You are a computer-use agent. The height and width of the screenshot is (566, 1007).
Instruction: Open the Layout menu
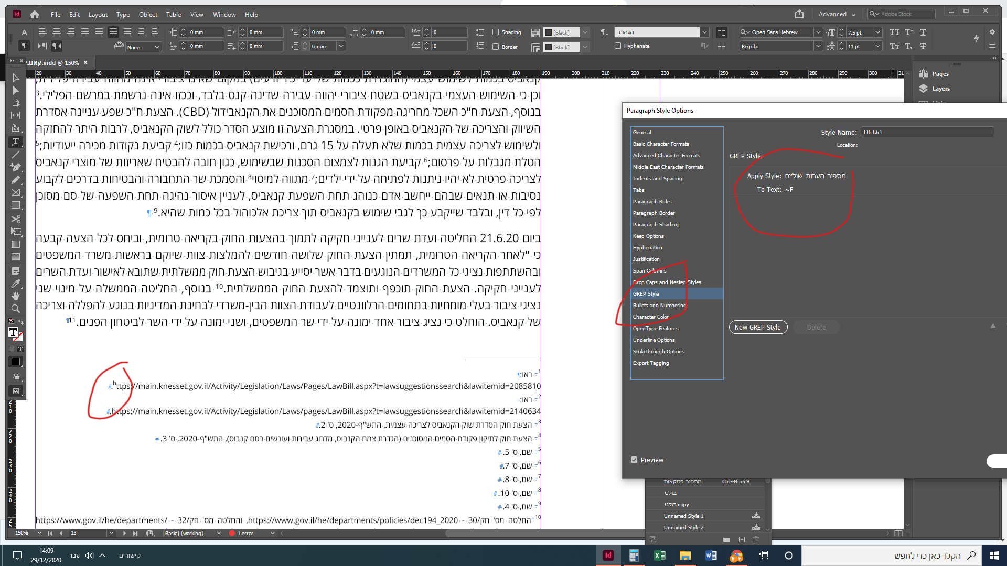click(x=98, y=15)
